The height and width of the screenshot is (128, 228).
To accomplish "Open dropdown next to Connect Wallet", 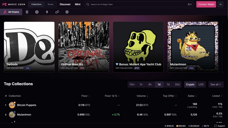I will tap(220, 4).
